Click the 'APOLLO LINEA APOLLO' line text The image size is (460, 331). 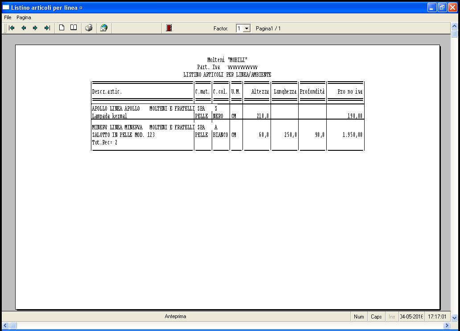[x=116, y=109]
